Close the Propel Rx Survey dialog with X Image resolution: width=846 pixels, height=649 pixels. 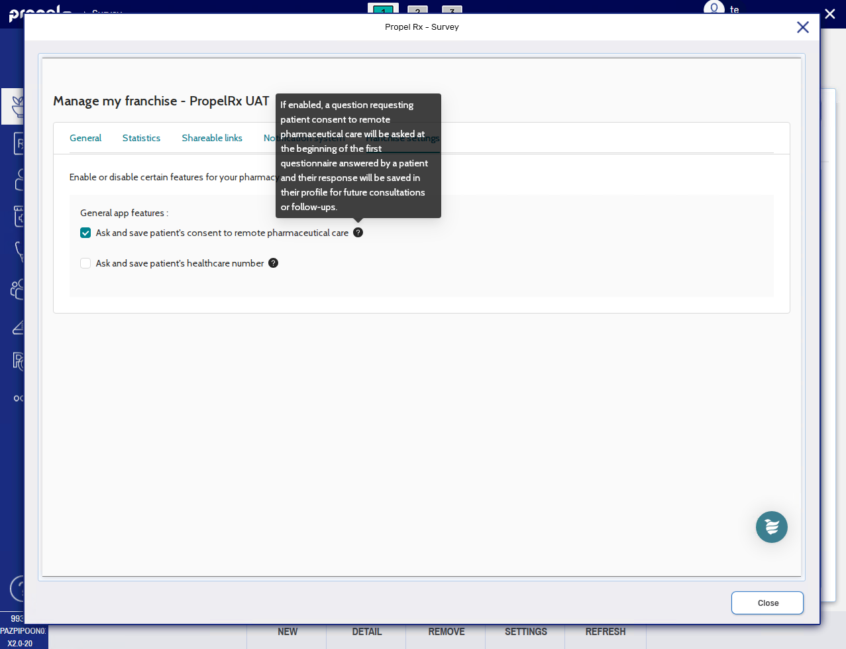(802, 27)
